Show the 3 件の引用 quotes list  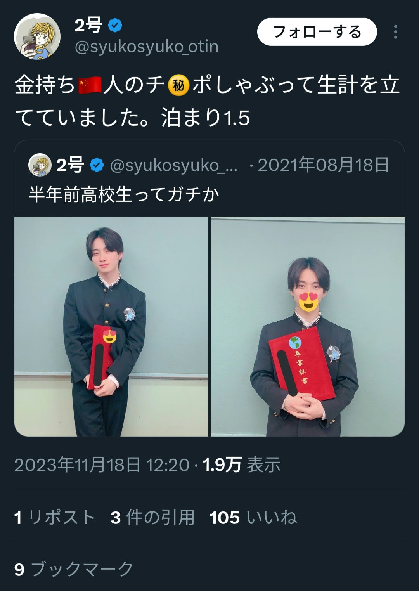[x=152, y=517]
